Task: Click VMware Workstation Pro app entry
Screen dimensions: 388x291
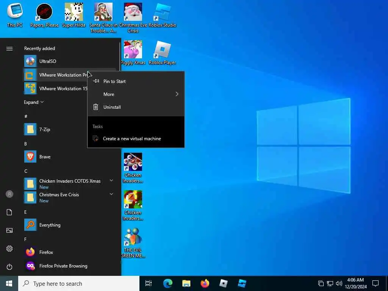Action: [55, 75]
